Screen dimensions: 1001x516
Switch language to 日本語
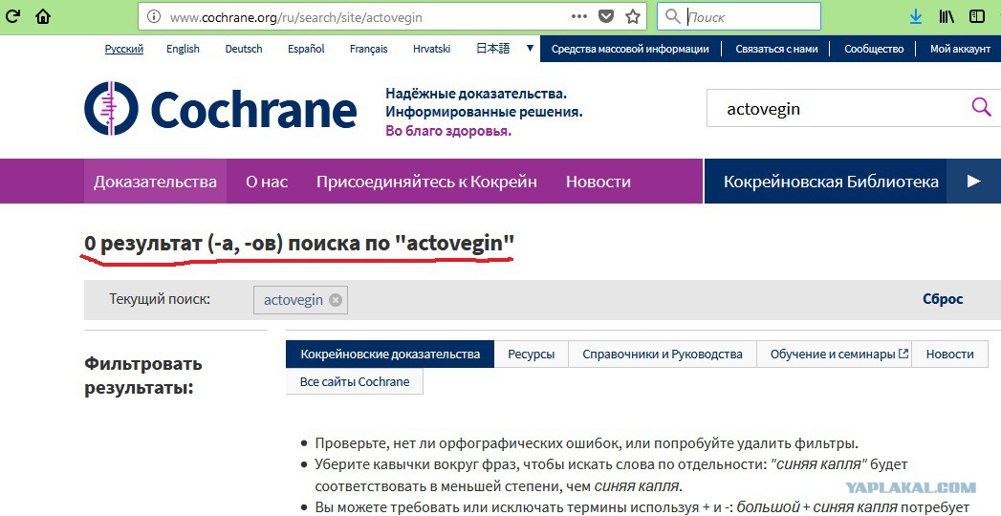pyautogui.click(x=492, y=49)
